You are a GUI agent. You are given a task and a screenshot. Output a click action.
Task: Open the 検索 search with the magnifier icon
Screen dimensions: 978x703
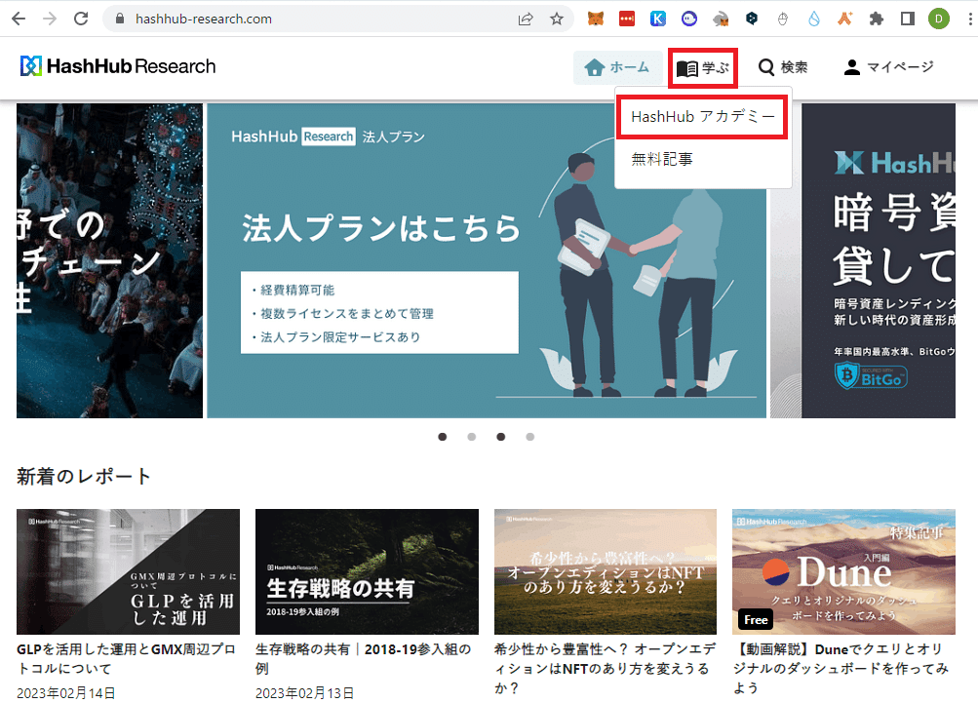tap(783, 66)
